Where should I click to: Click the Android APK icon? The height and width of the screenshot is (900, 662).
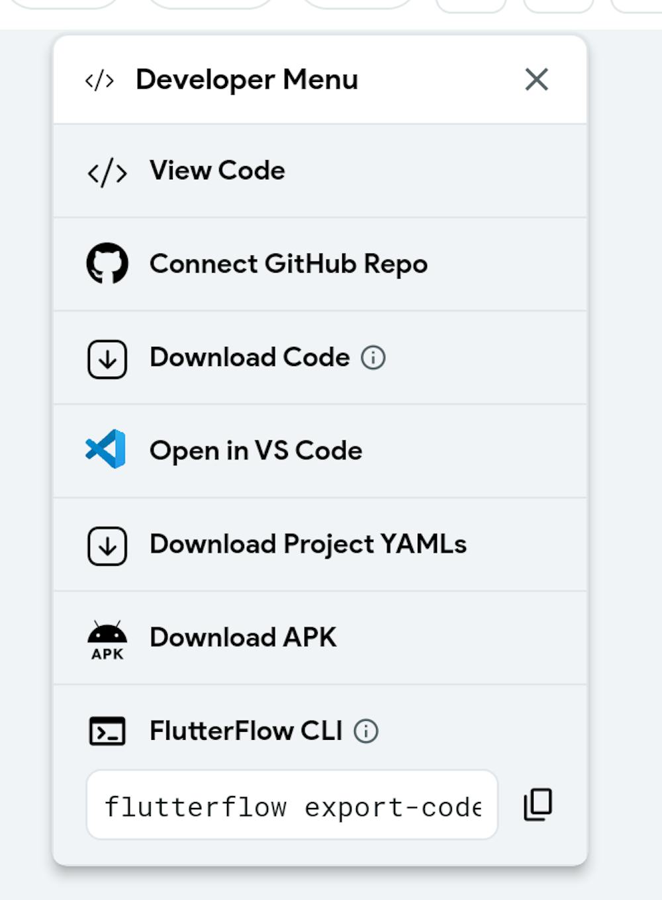(107, 639)
